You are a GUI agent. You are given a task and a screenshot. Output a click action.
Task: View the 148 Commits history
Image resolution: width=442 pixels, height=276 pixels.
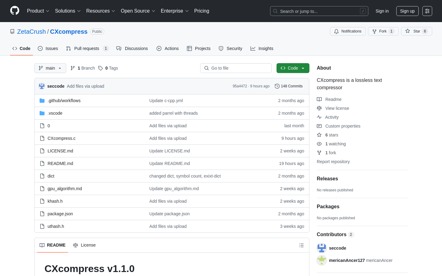point(289,86)
